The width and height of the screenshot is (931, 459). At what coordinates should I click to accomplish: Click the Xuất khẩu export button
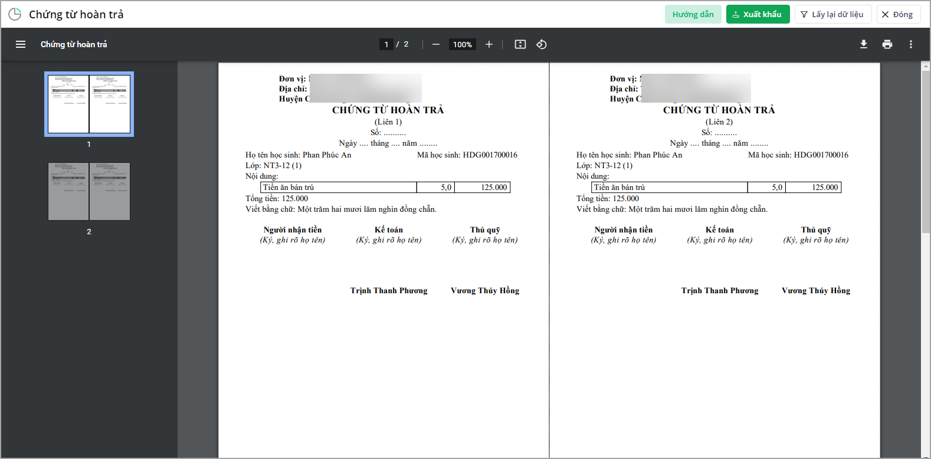tap(758, 14)
